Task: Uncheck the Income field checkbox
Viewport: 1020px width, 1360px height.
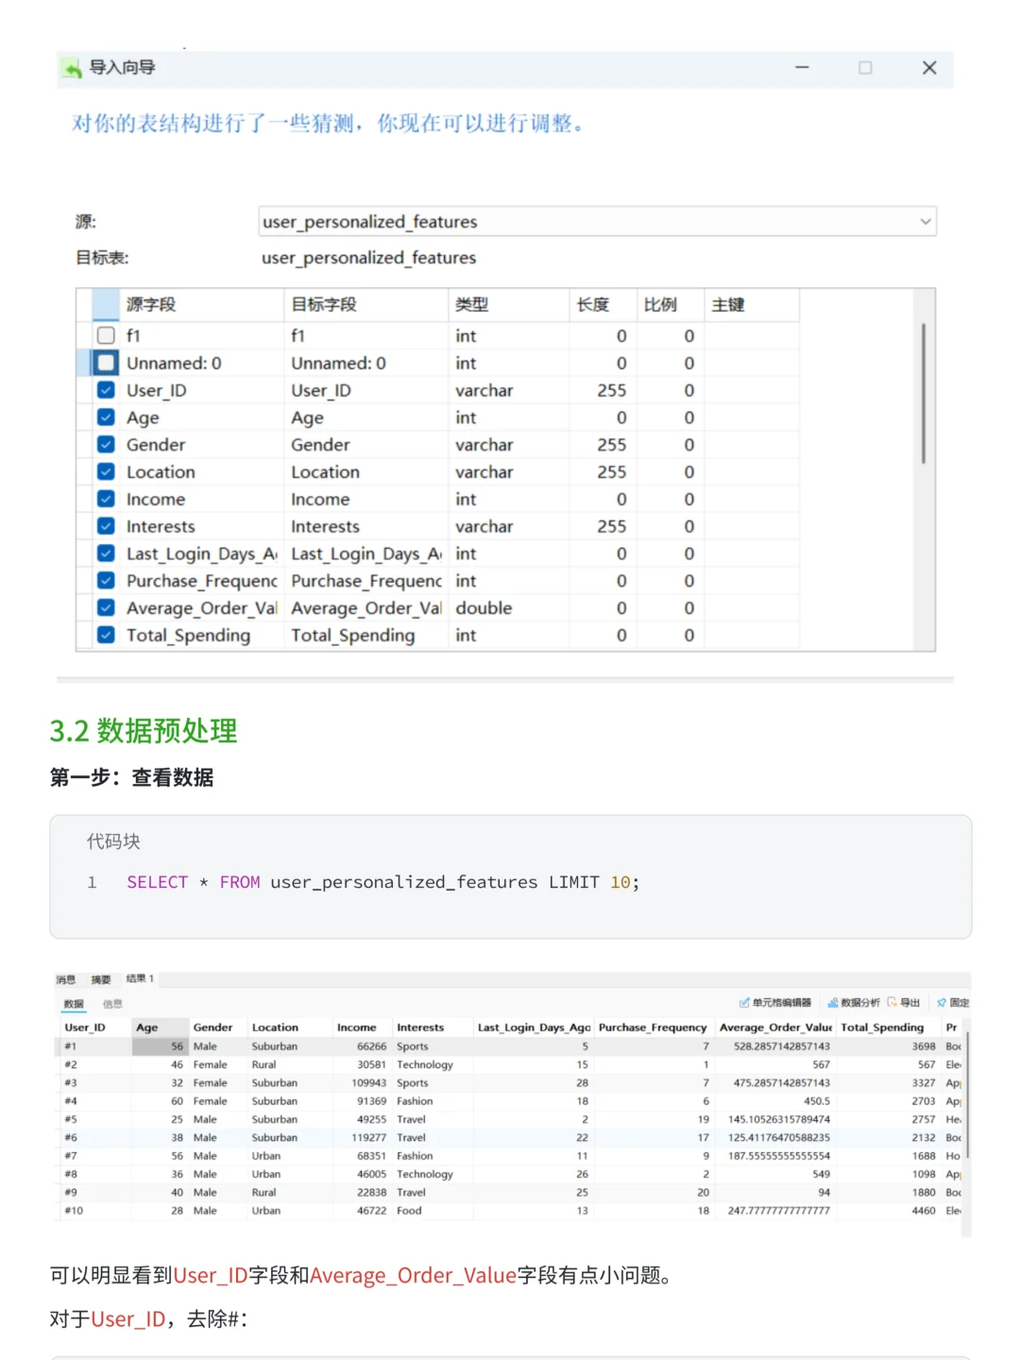Action: pos(106,499)
